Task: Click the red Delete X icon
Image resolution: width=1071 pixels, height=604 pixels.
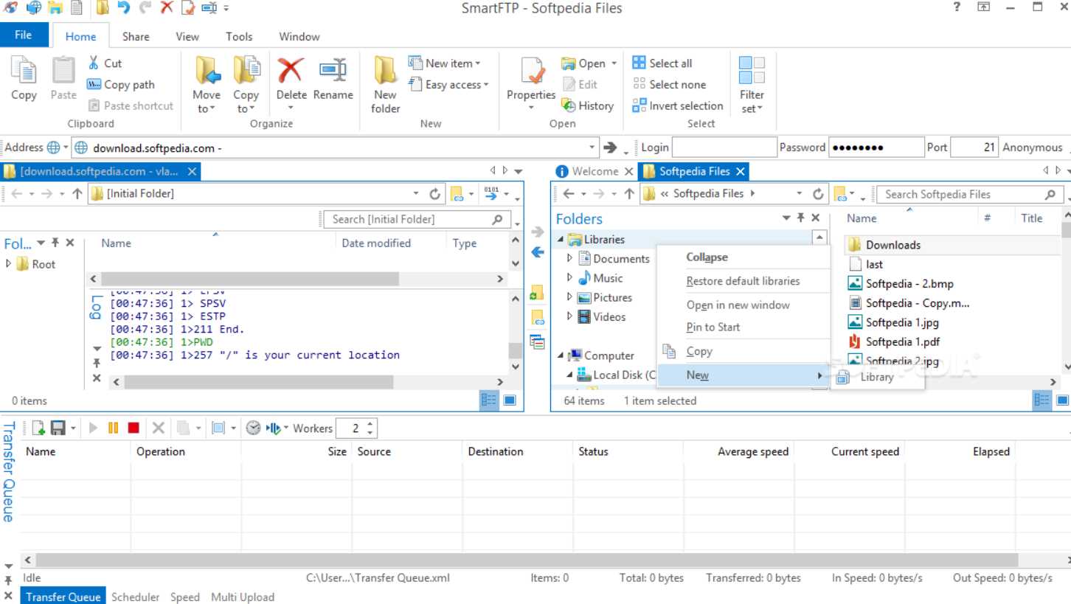Action: [291, 71]
